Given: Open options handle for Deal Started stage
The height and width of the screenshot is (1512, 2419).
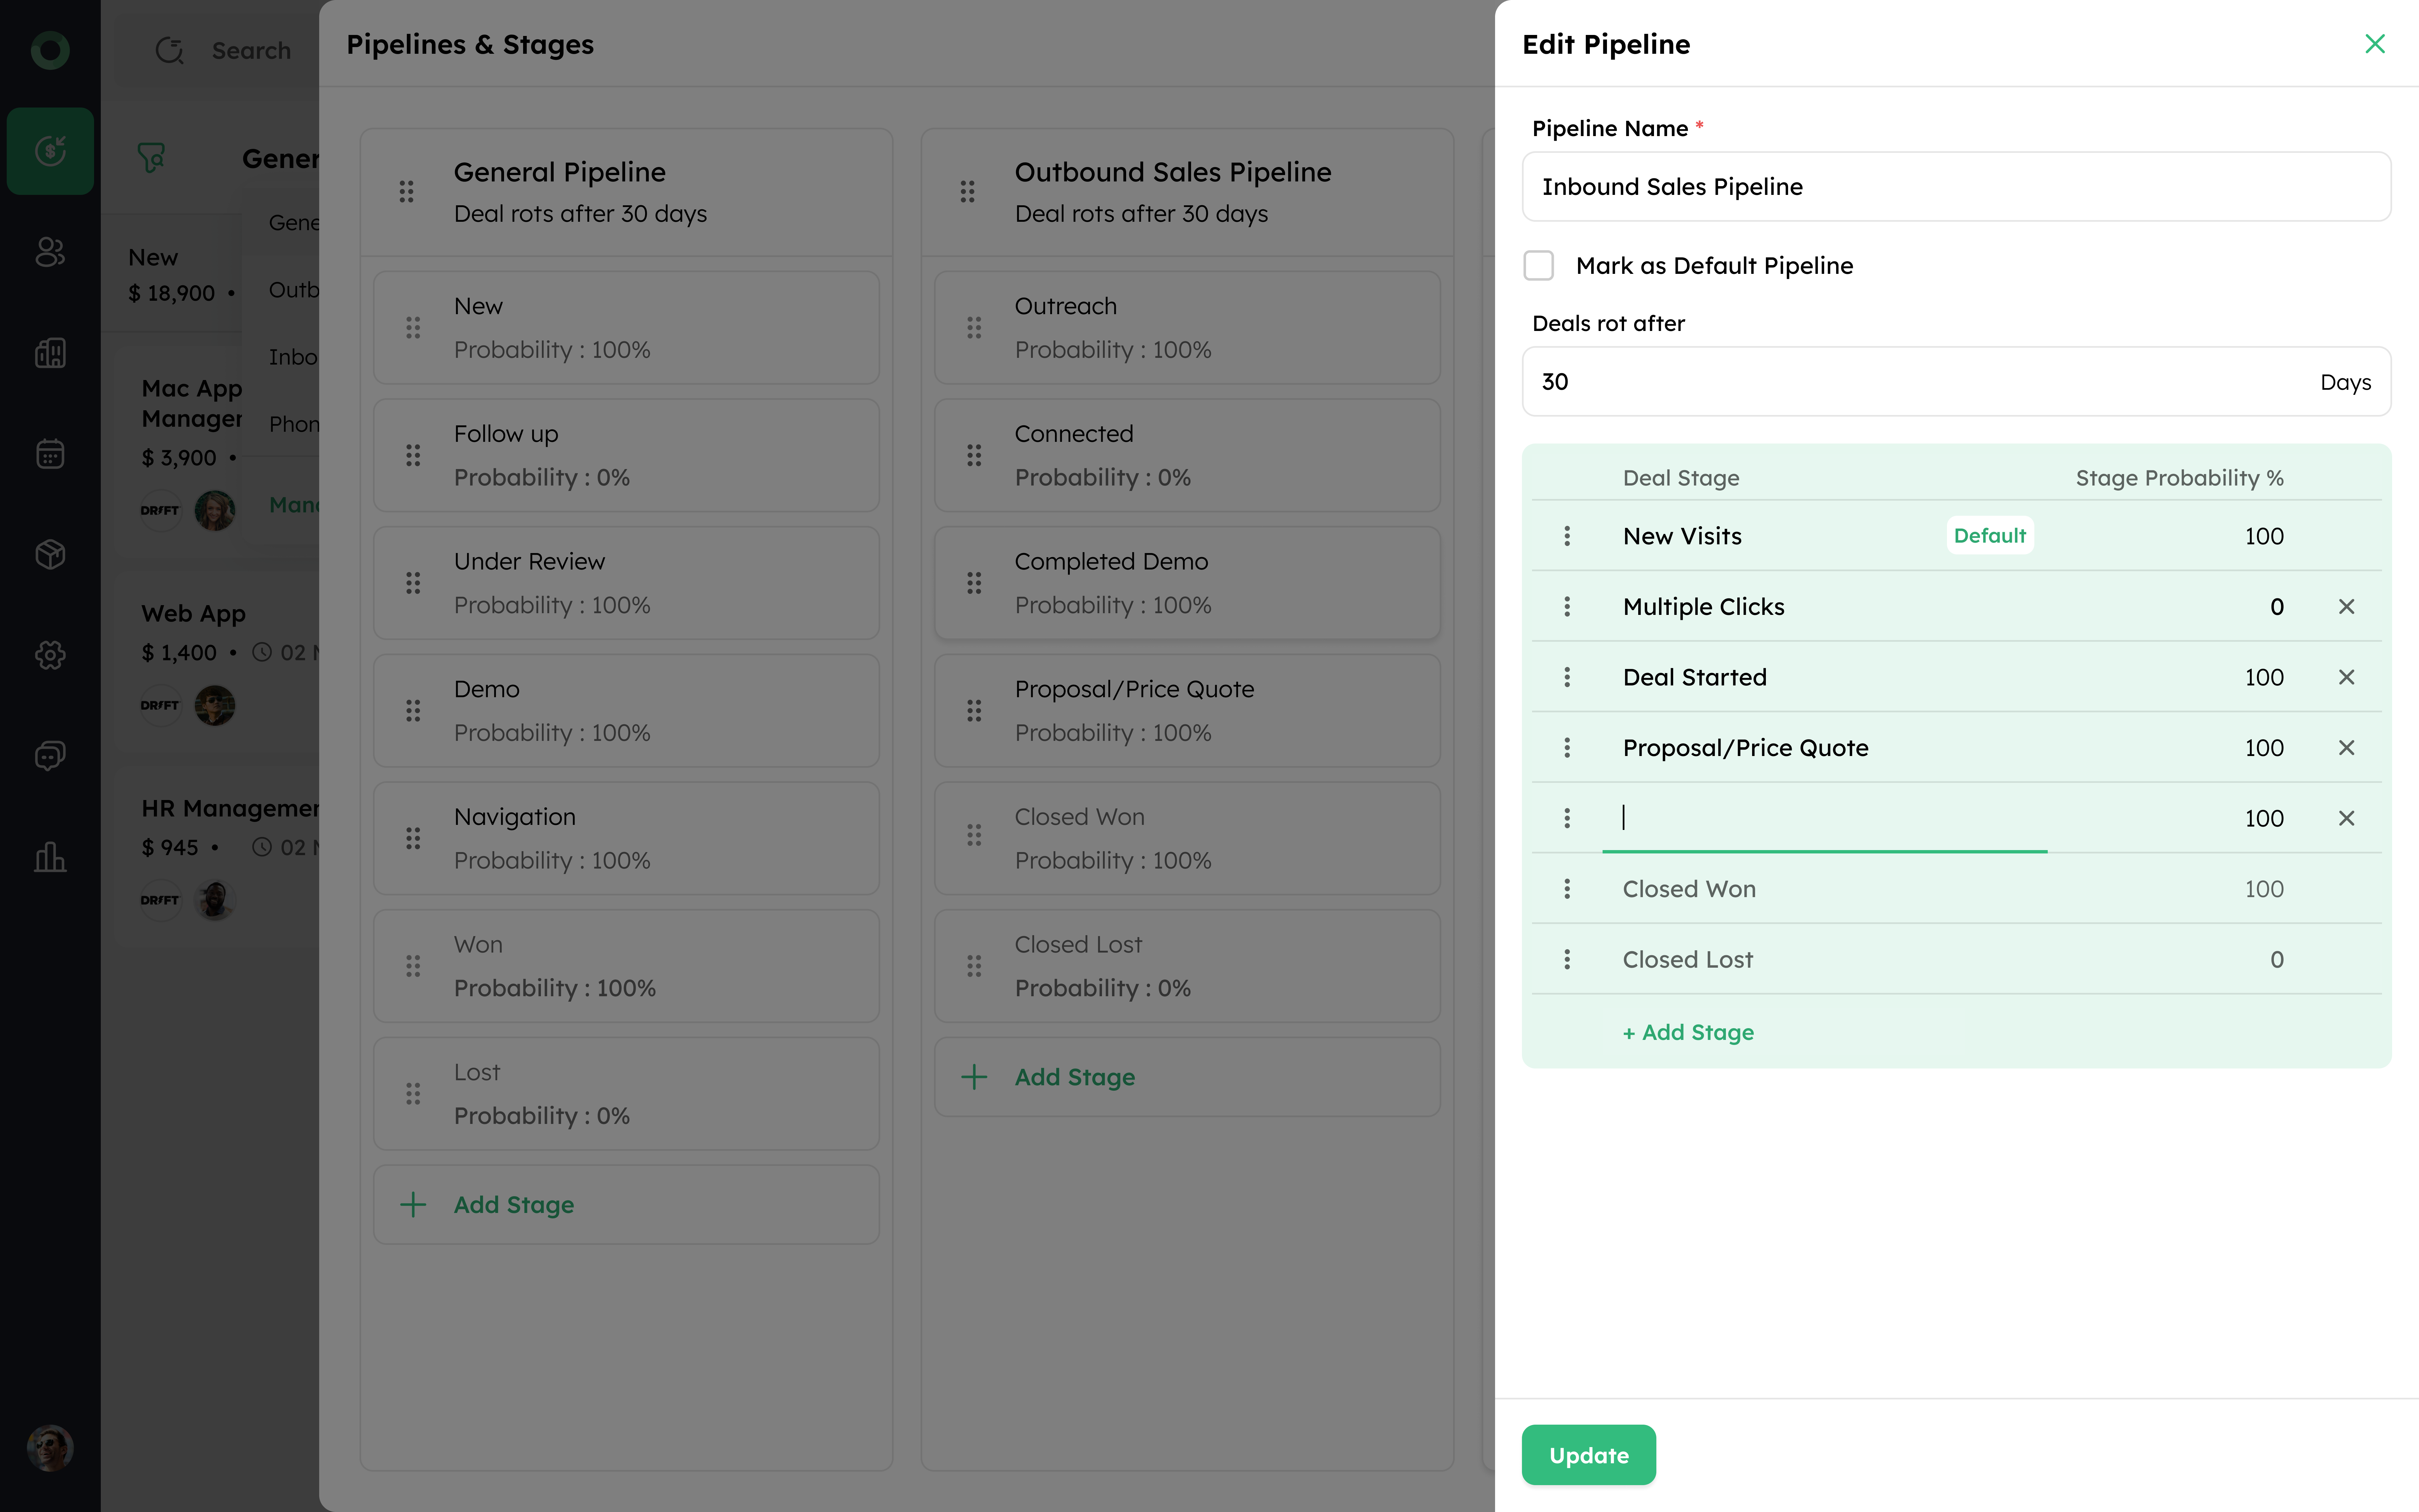Looking at the screenshot, I should point(1567,677).
